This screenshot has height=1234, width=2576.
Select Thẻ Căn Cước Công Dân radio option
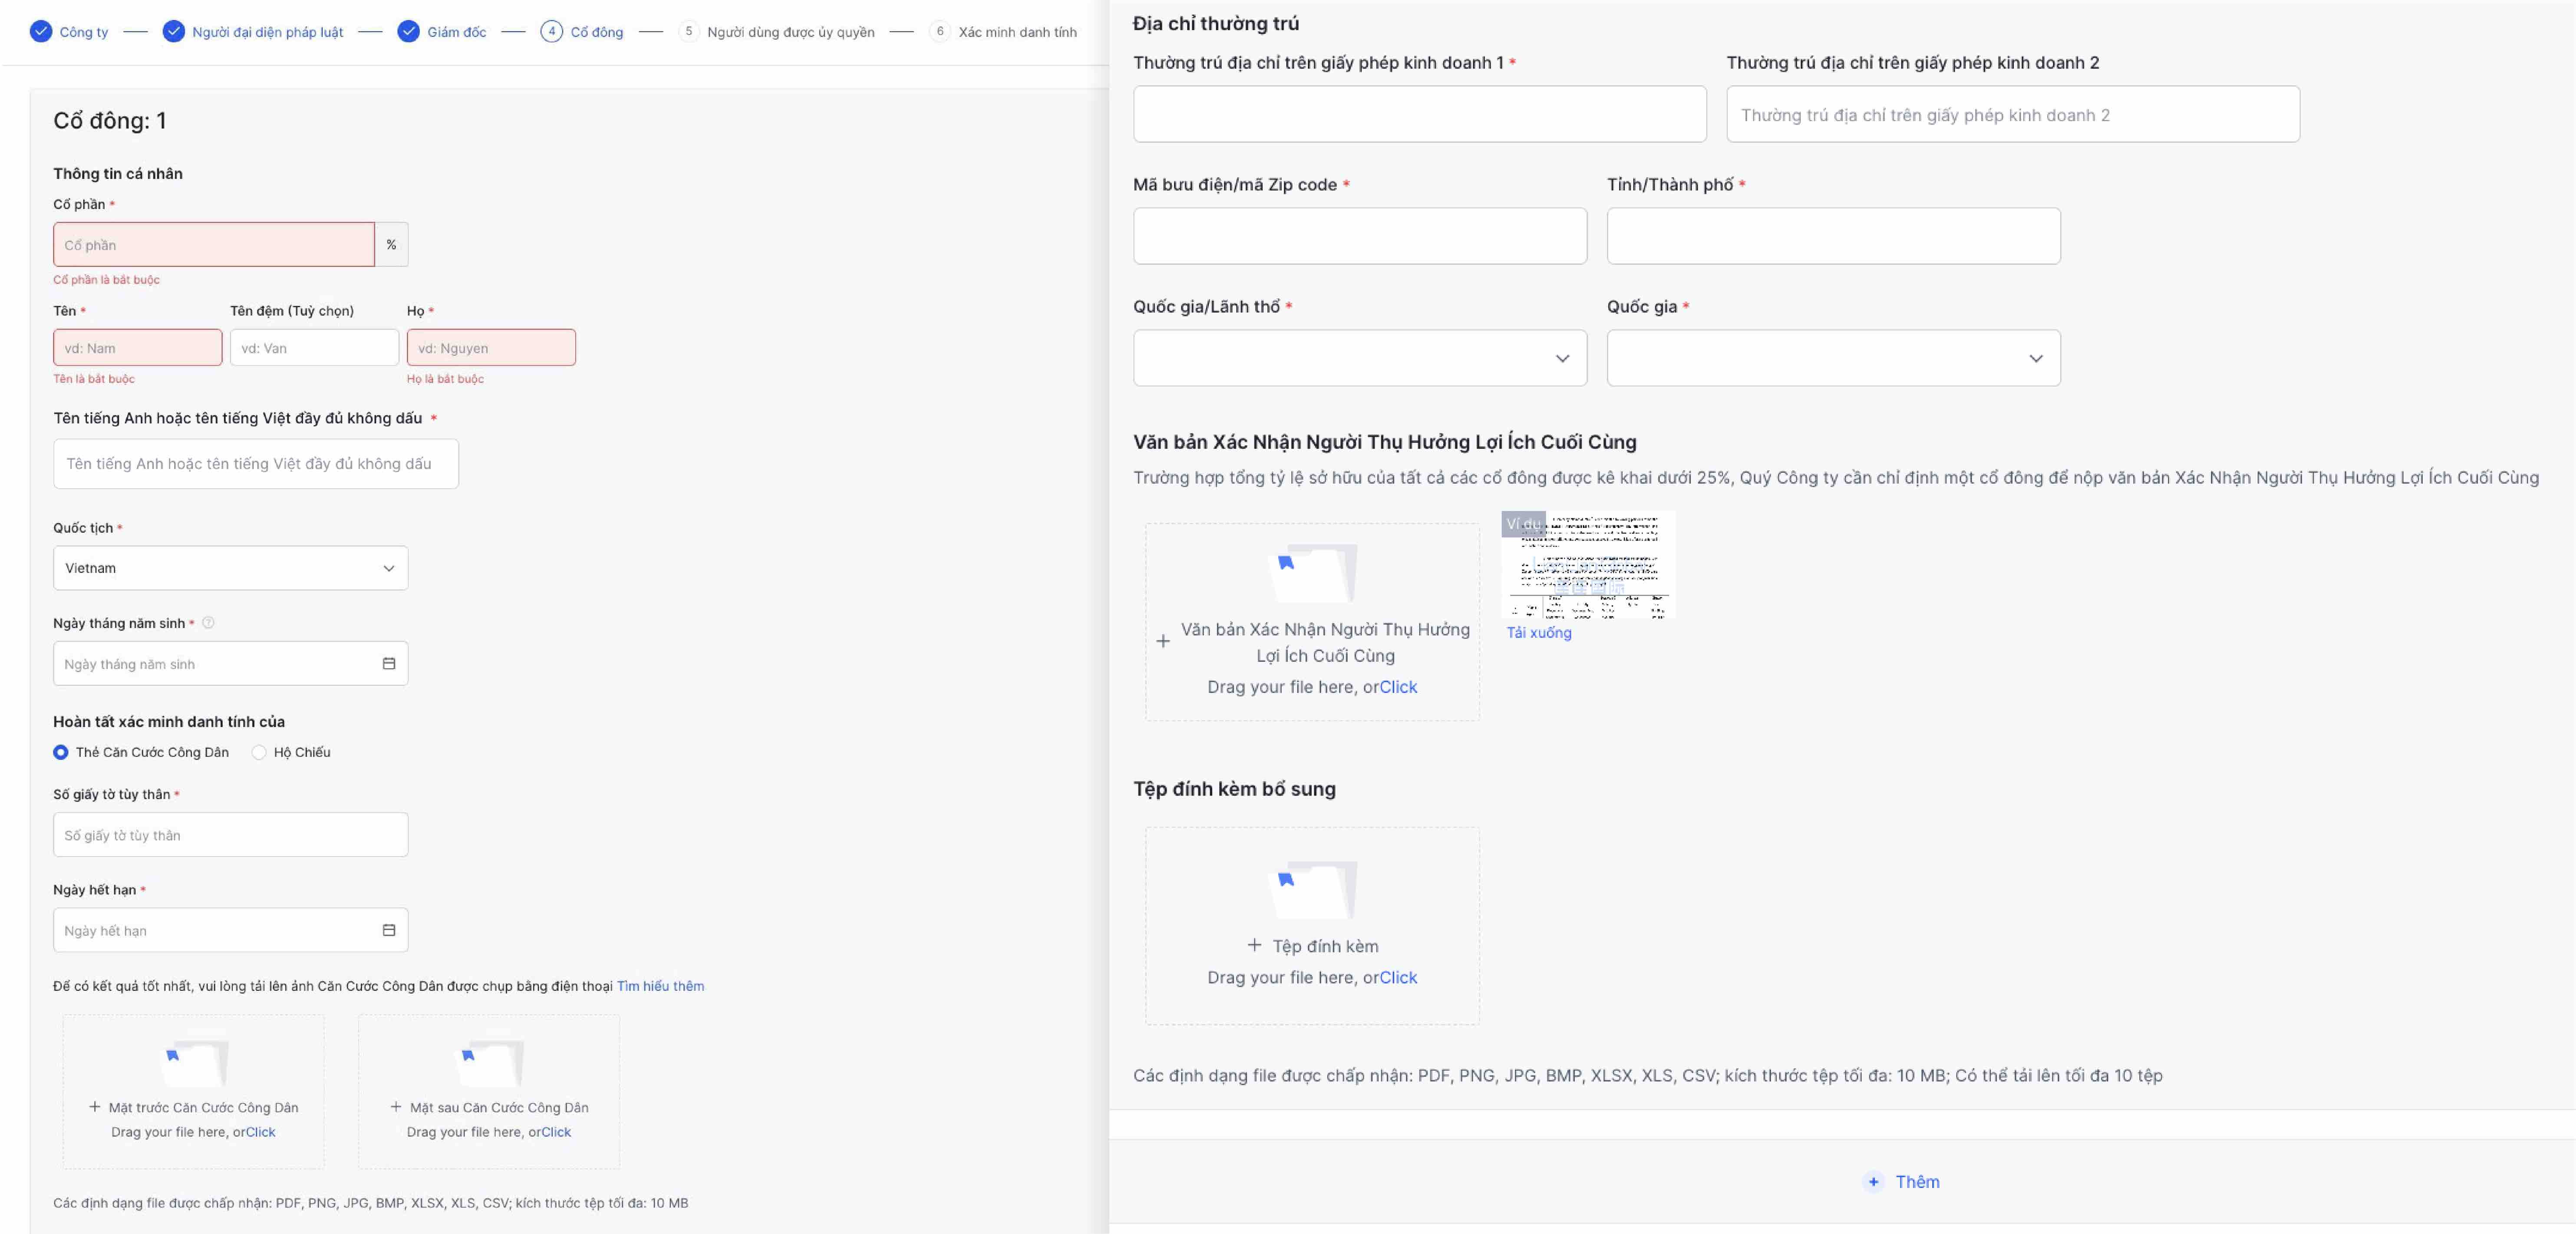click(61, 752)
